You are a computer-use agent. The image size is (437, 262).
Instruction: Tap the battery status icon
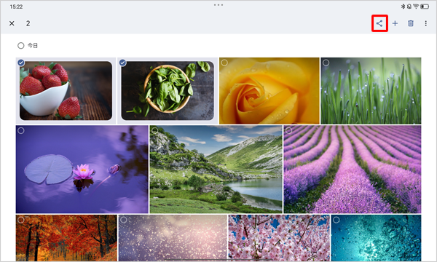(425, 7)
